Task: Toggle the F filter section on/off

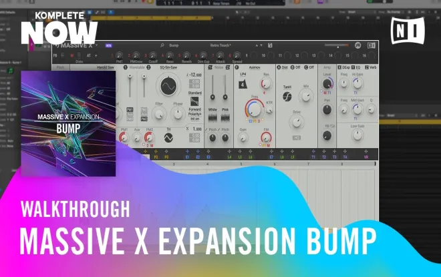Action: pyautogui.click(x=237, y=67)
